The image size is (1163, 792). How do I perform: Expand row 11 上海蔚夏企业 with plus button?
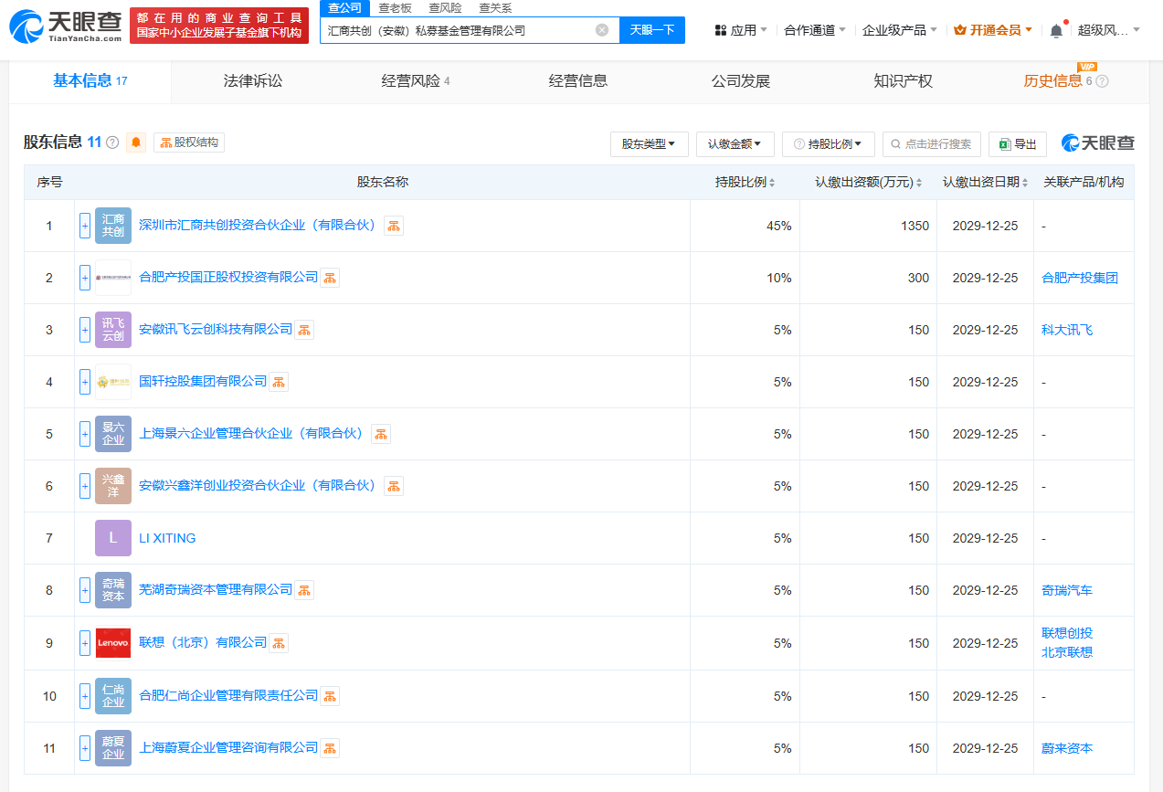(x=85, y=748)
